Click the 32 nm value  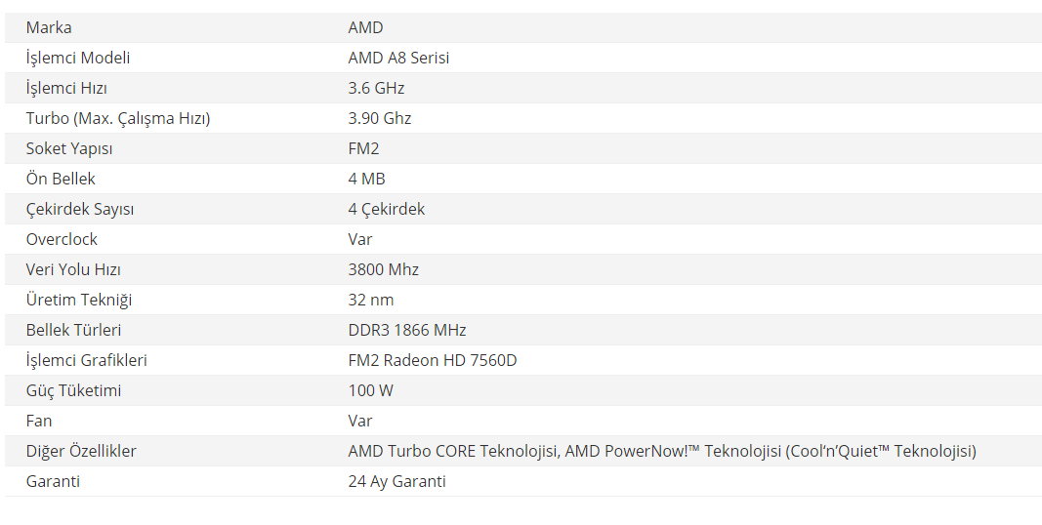[x=371, y=300]
